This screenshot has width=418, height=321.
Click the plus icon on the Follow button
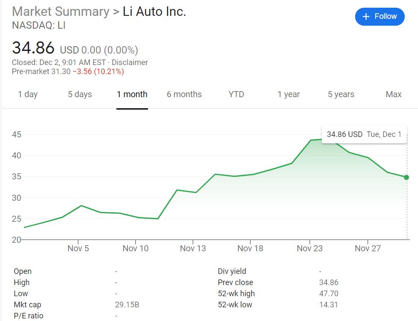[365, 16]
